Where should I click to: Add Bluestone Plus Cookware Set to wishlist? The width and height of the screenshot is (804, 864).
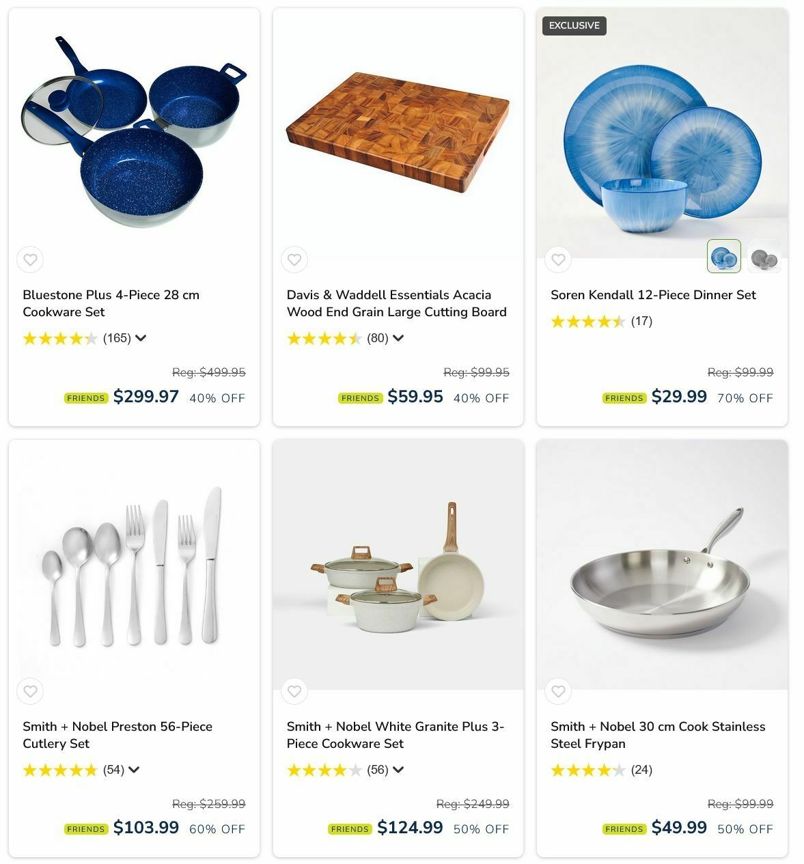pos(30,260)
